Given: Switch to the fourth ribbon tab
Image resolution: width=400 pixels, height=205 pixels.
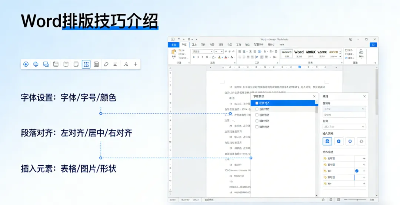Looking at the screenshot, I should click(203, 45).
